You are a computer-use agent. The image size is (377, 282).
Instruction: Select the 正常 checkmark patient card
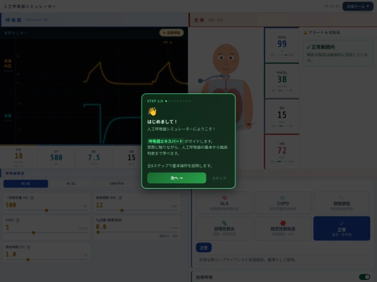coord(341,228)
